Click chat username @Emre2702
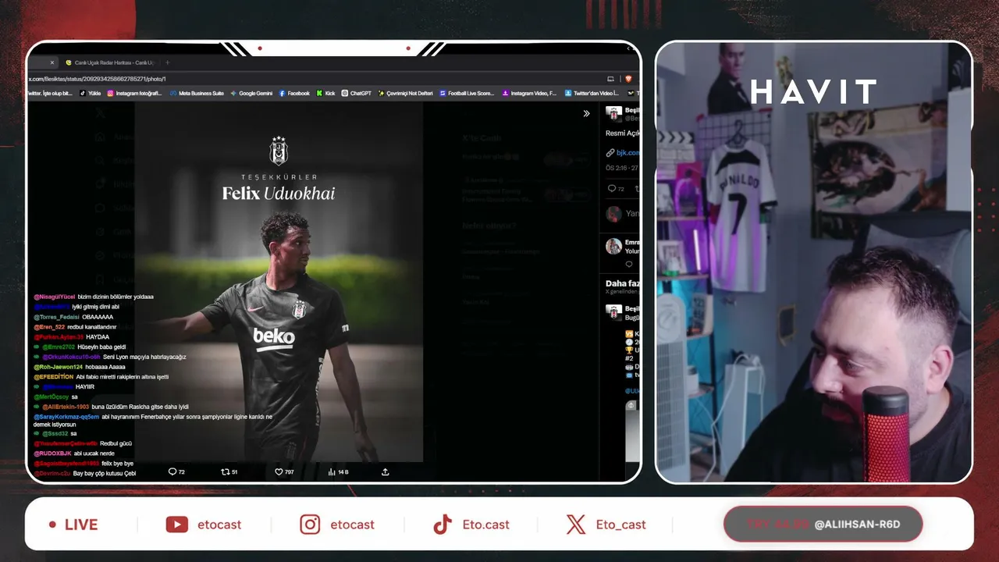The image size is (999, 562). tap(59, 347)
